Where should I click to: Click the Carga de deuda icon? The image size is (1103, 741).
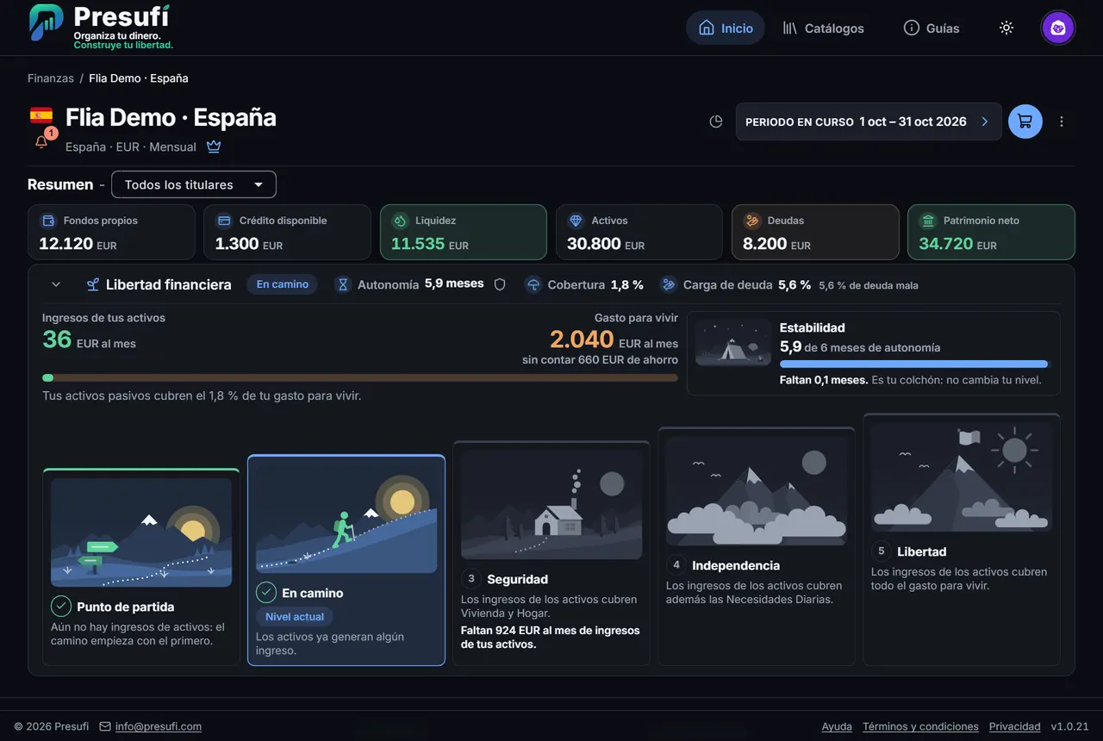pos(669,284)
